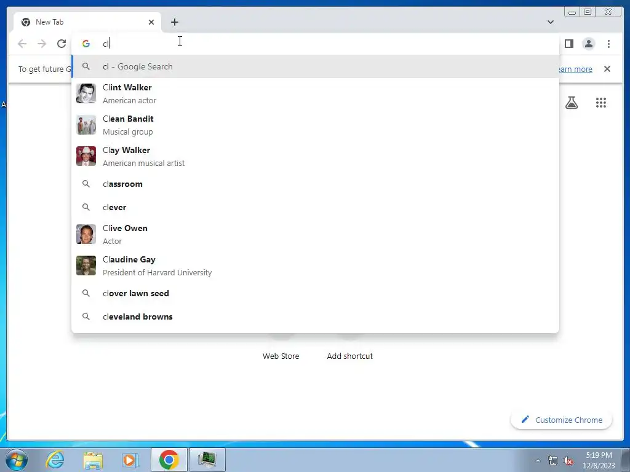Screen dimensions: 630x472
Task: Dismiss the info bar with X
Action: 607,69
